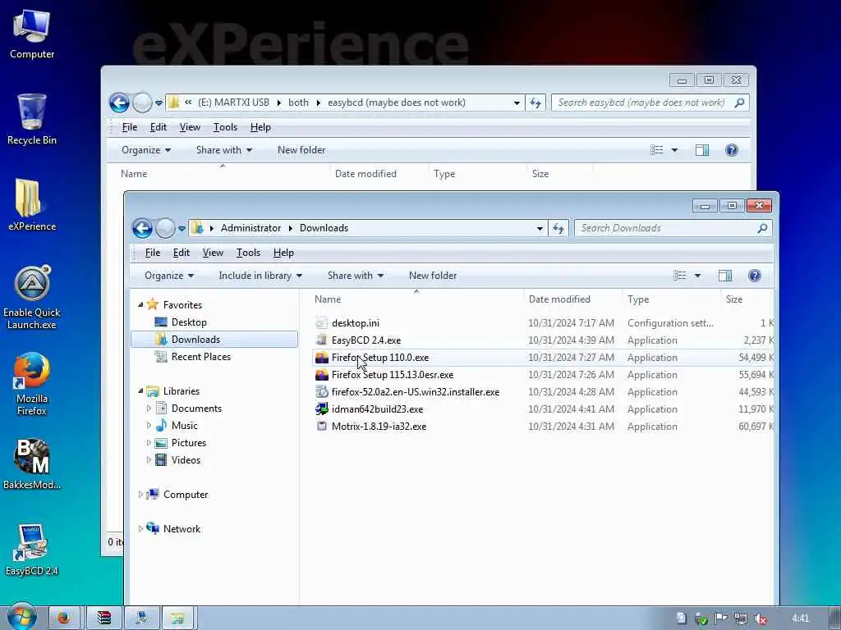Select EasyBCD 2.4 desktop shortcut
Image resolution: width=841 pixels, height=630 pixels.
pyautogui.click(x=32, y=550)
